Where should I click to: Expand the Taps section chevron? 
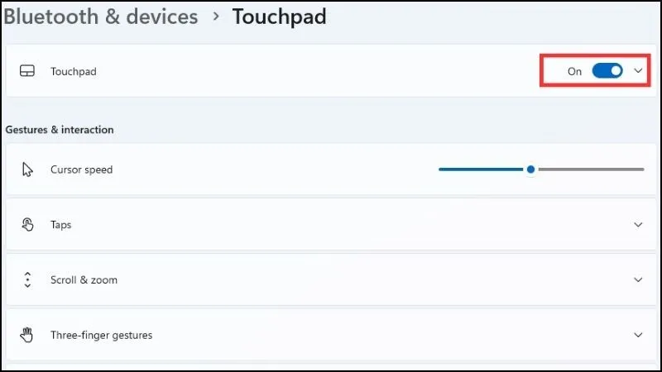(638, 225)
